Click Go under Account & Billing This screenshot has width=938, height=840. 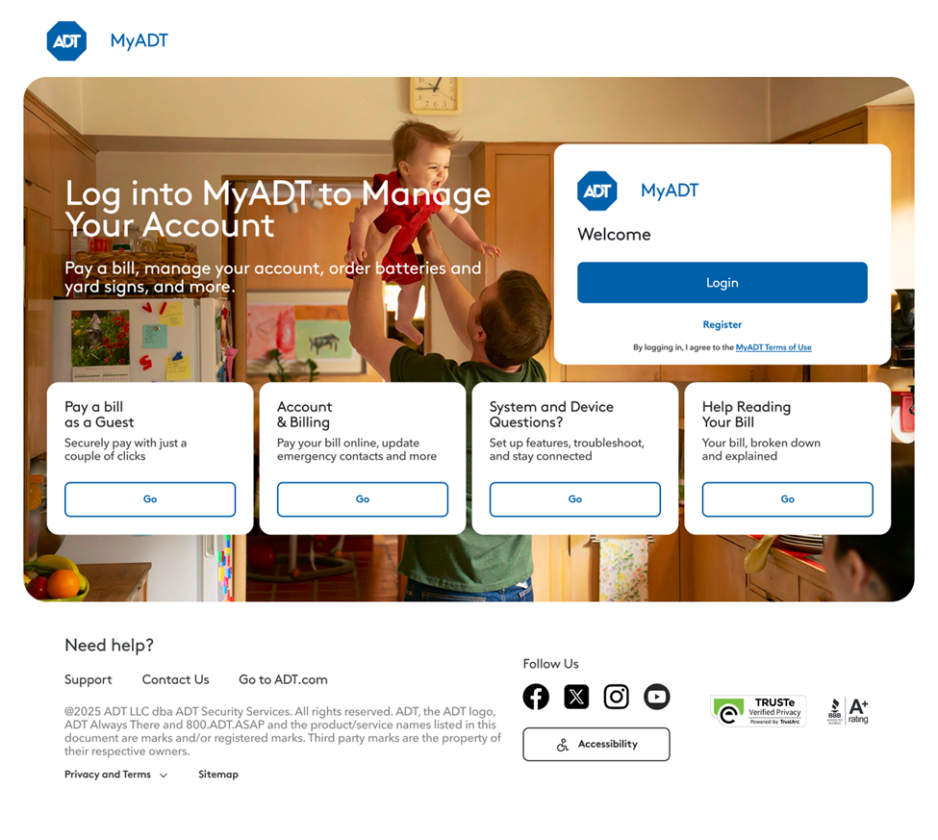(363, 499)
